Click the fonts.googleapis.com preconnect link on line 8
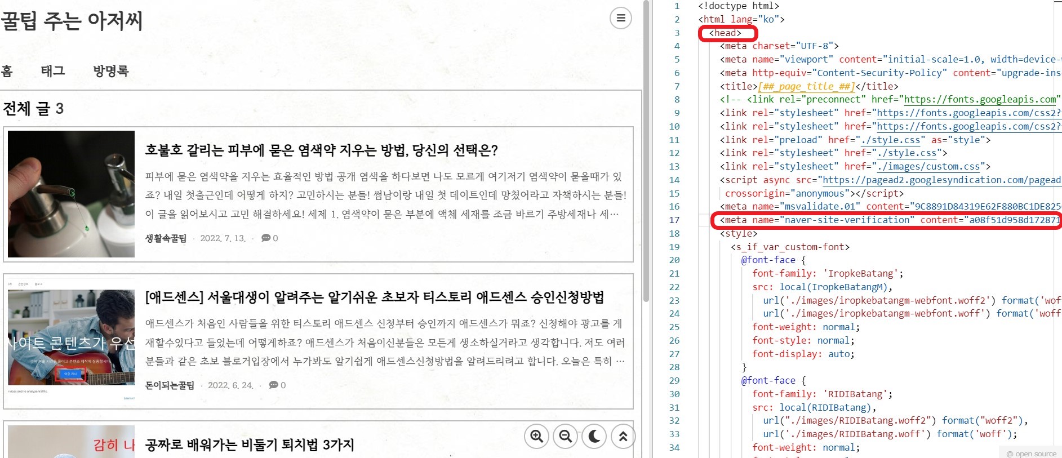 pyautogui.click(x=980, y=100)
